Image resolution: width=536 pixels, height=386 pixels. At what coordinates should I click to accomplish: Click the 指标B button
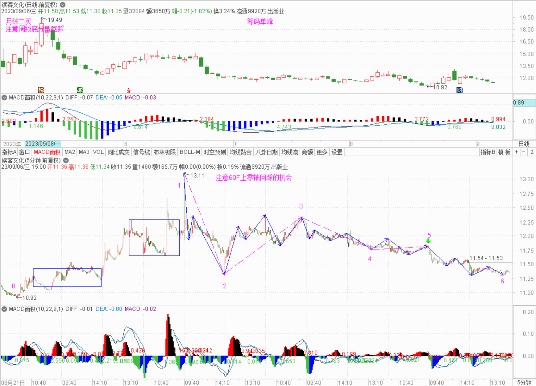pos(488,152)
